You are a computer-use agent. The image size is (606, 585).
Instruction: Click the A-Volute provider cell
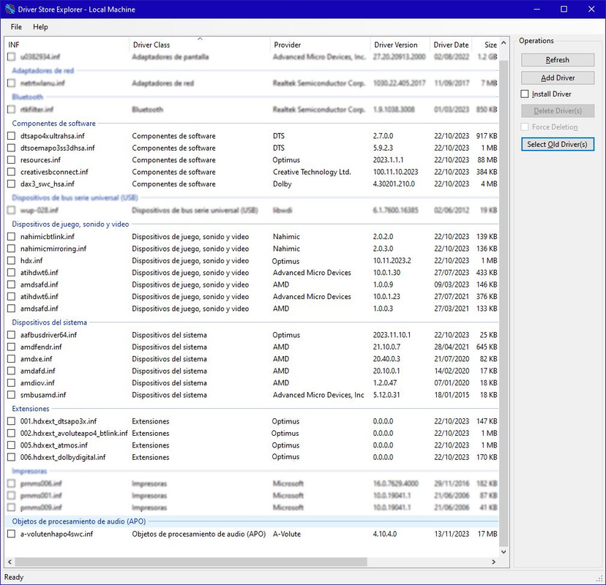coord(286,534)
